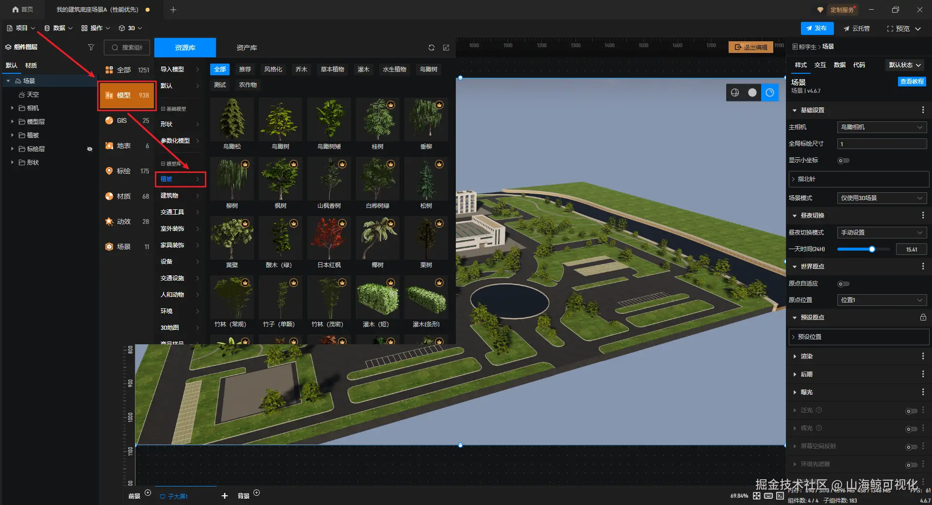Click the 预设原点 lock icon
932x505 pixels.
[x=923, y=317]
